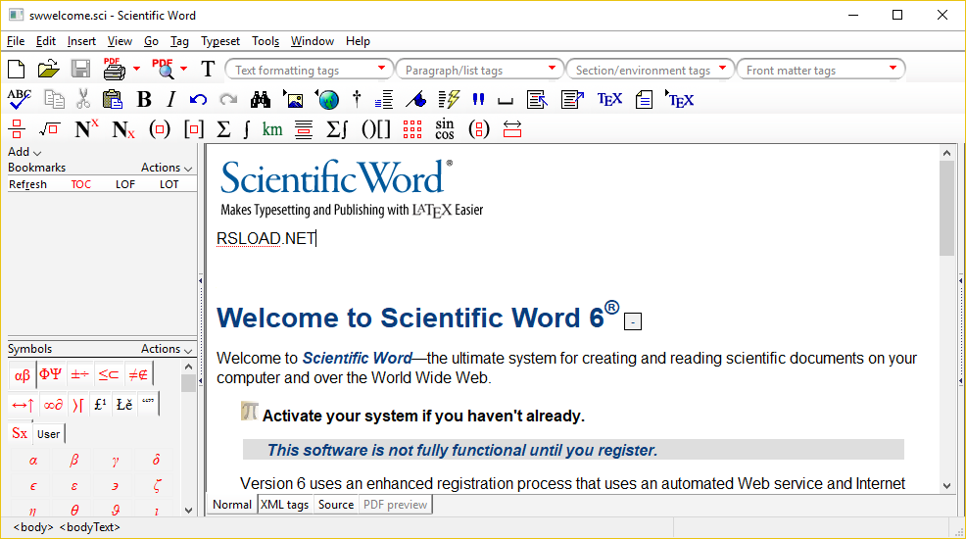The image size is (966, 539).
Task: Insert an integral sign
Action: [247, 129]
